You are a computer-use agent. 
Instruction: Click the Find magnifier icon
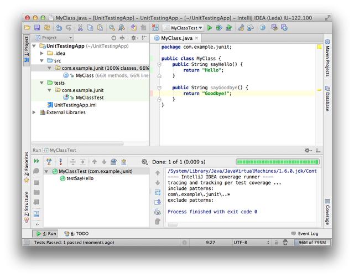pyautogui.click(x=112, y=28)
